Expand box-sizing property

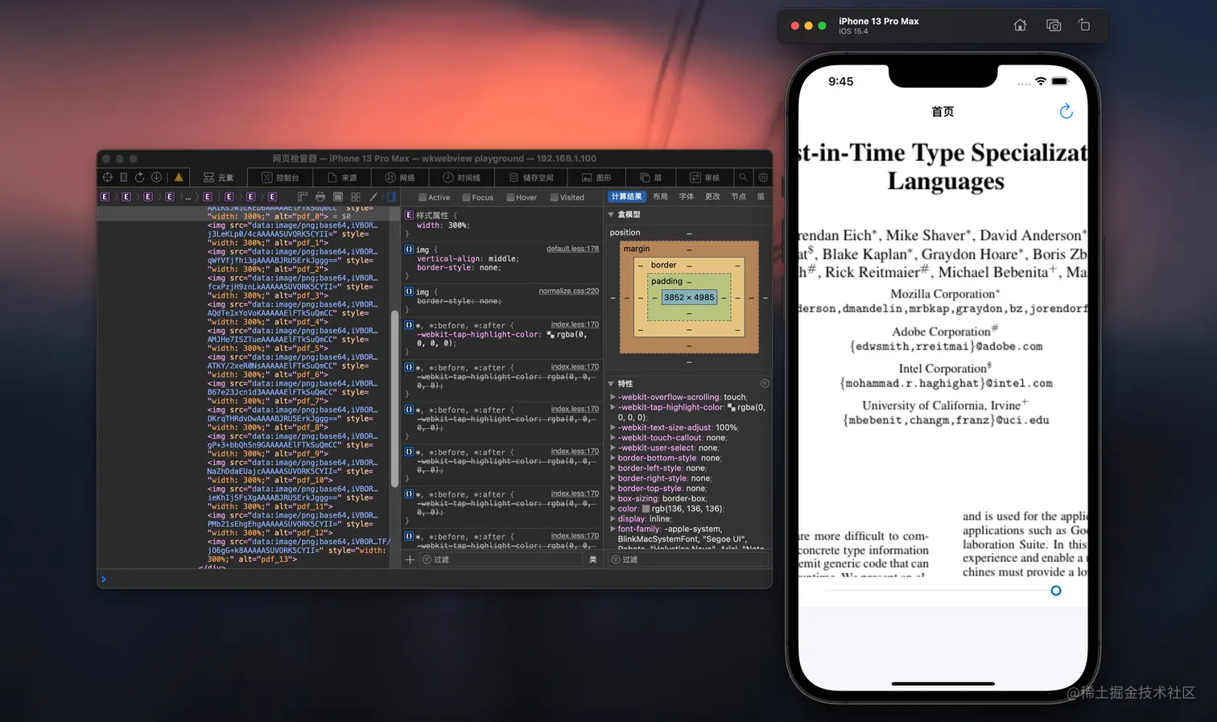click(613, 498)
